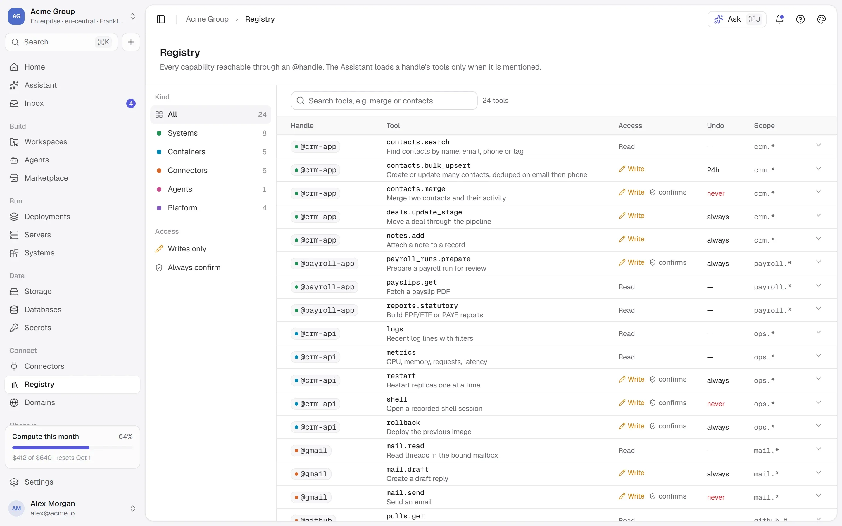This screenshot has width=842, height=526.
Task: Select the All kind filter
Action: pyautogui.click(x=210, y=115)
